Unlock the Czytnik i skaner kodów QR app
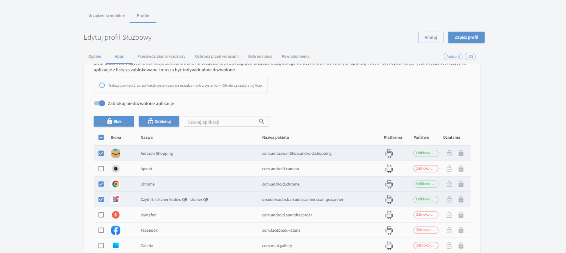The height and width of the screenshot is (253, 566). click(x=449, y=199)
